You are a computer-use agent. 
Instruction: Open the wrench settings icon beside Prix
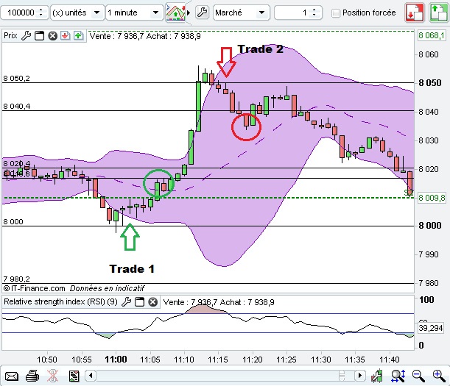[26, 36]
